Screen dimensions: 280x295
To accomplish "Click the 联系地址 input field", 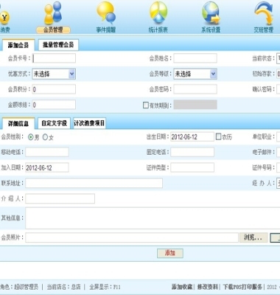I will 94,183.
